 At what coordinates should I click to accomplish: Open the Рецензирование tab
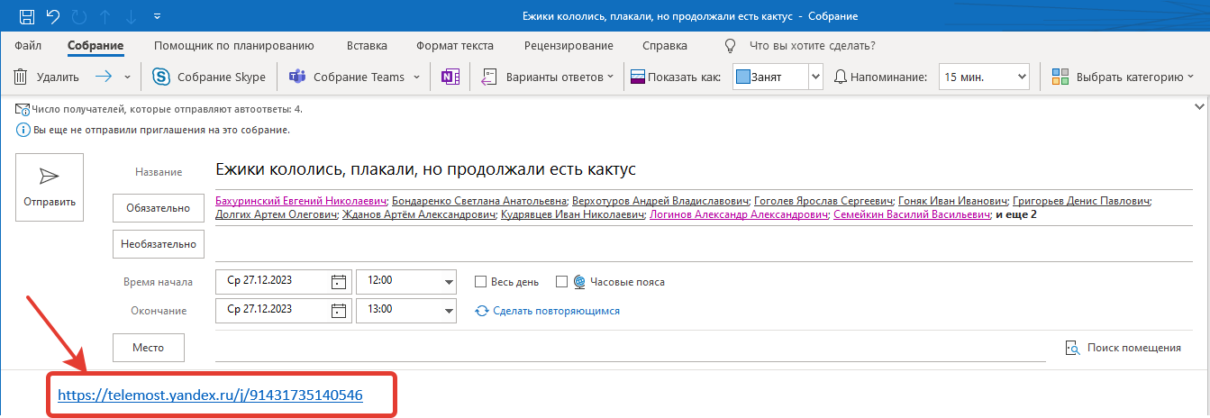pyautogui.click(x=569, y=45)
